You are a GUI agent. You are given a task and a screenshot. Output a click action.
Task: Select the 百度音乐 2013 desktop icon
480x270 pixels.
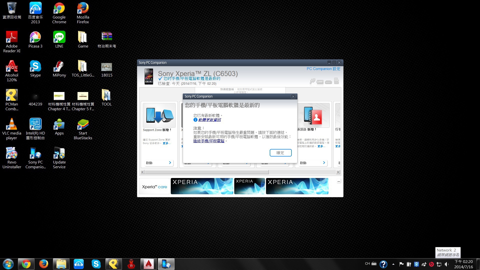click(35, 13)
